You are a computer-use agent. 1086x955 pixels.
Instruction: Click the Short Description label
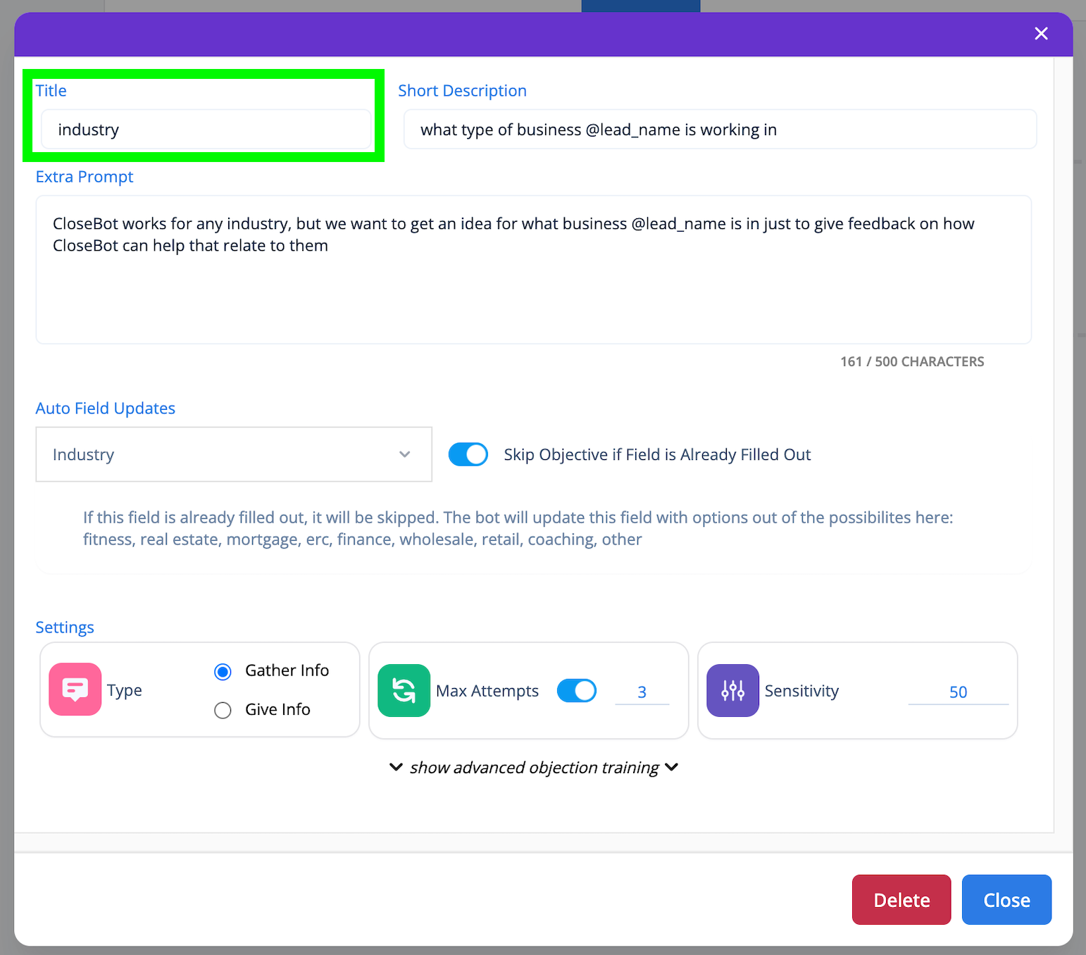point(462,91)
